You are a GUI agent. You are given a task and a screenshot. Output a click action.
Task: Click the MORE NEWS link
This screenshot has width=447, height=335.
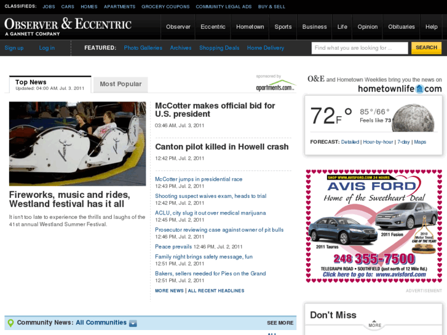(x=169, y=291)
